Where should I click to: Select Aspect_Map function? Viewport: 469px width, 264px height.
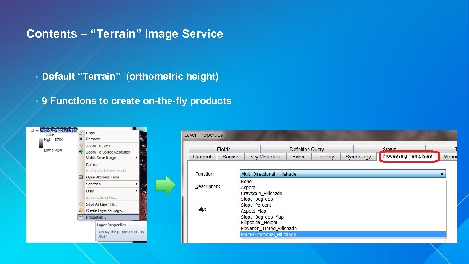[343, 211]
